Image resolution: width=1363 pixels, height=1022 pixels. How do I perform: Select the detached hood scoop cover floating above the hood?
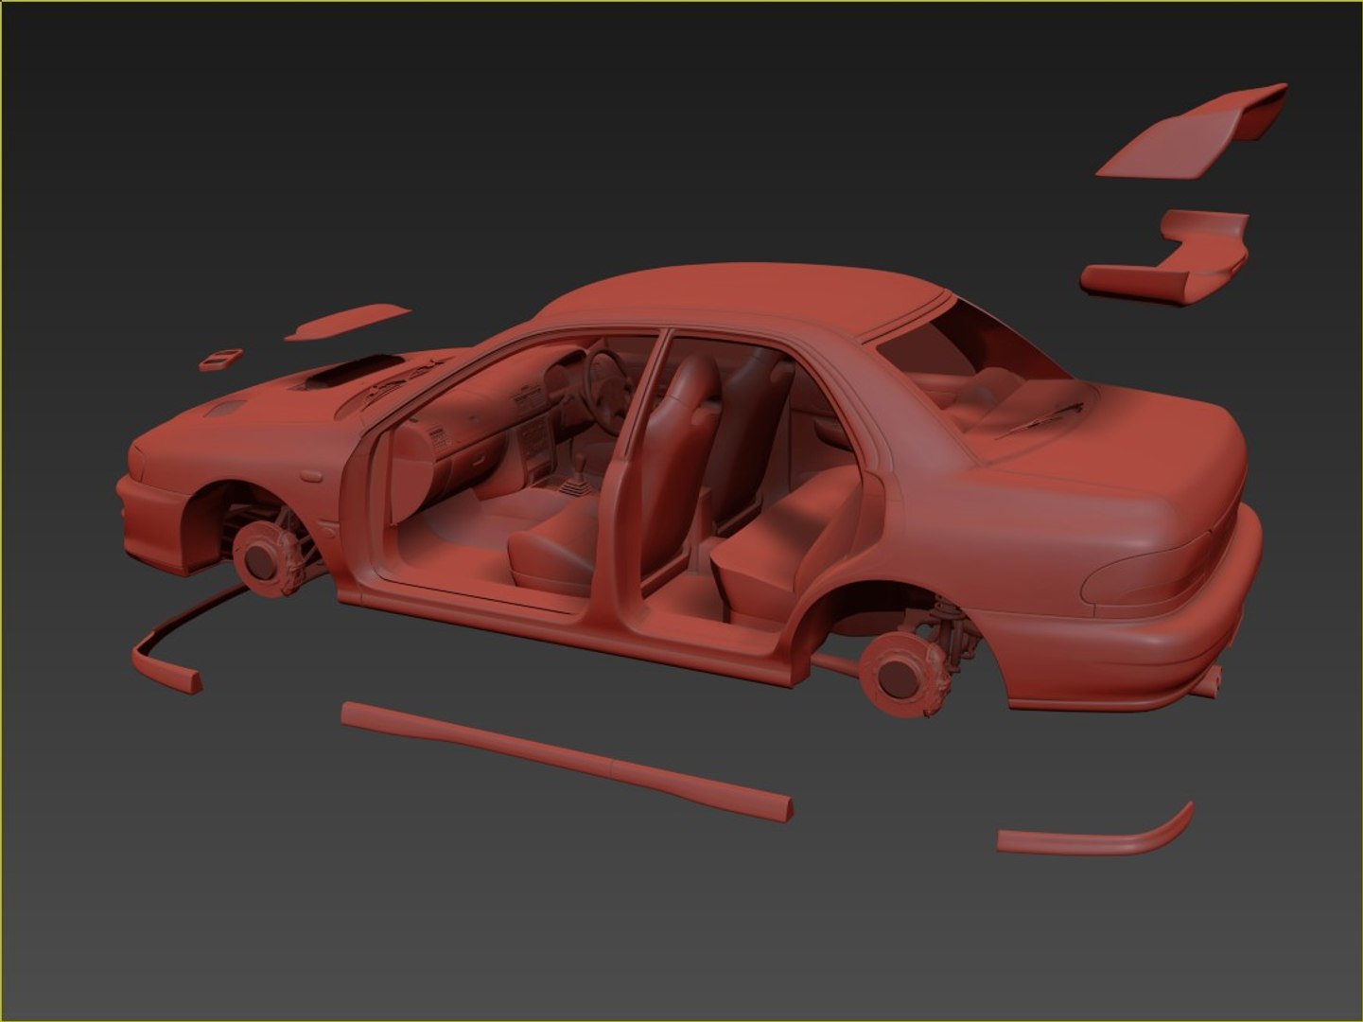(347, 321)
